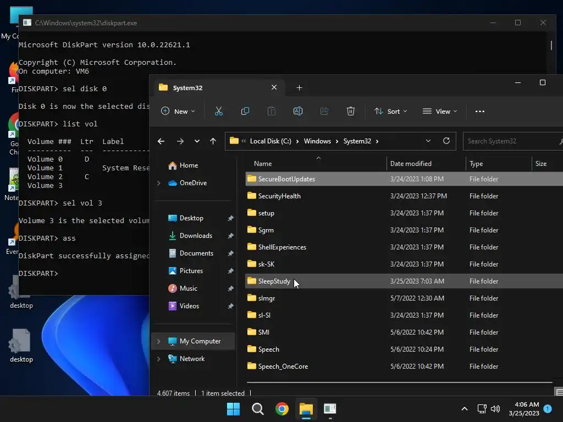Click the Cut scissors icon in toolbar

[219, 111]
